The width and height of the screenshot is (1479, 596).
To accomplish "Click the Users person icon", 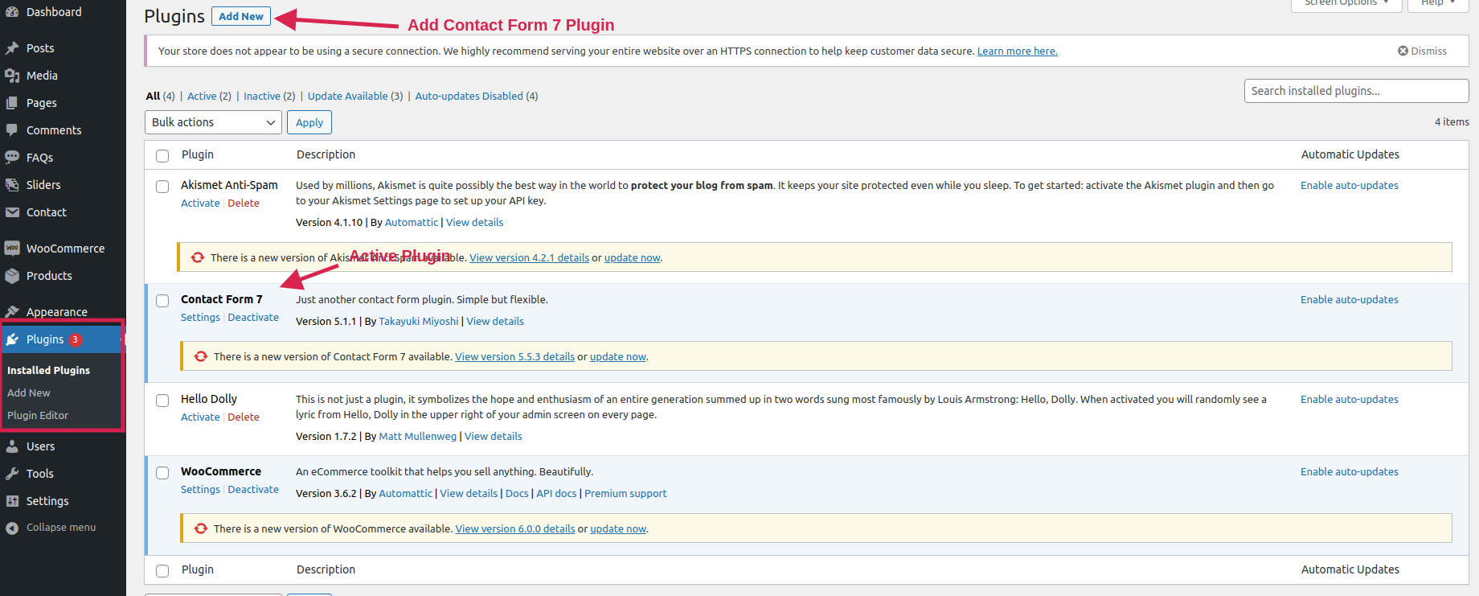I will click(x=12, y=446).
